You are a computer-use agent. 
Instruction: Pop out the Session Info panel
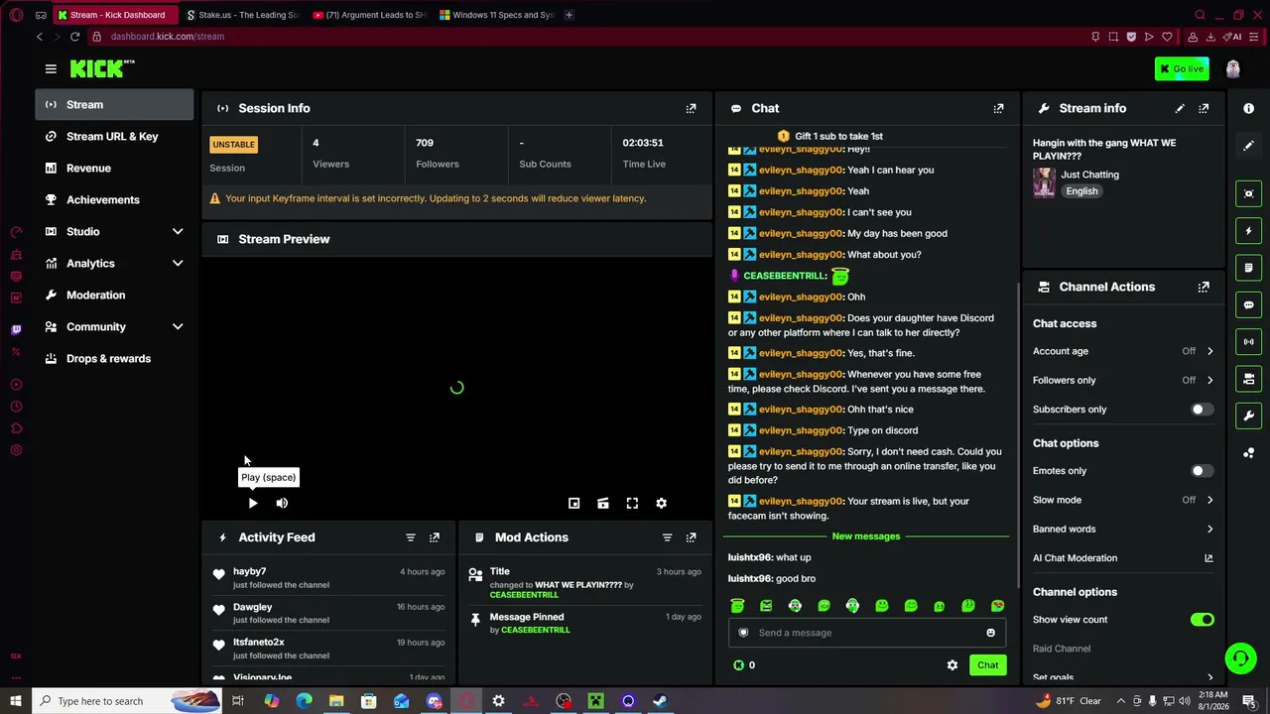point(691,108)
